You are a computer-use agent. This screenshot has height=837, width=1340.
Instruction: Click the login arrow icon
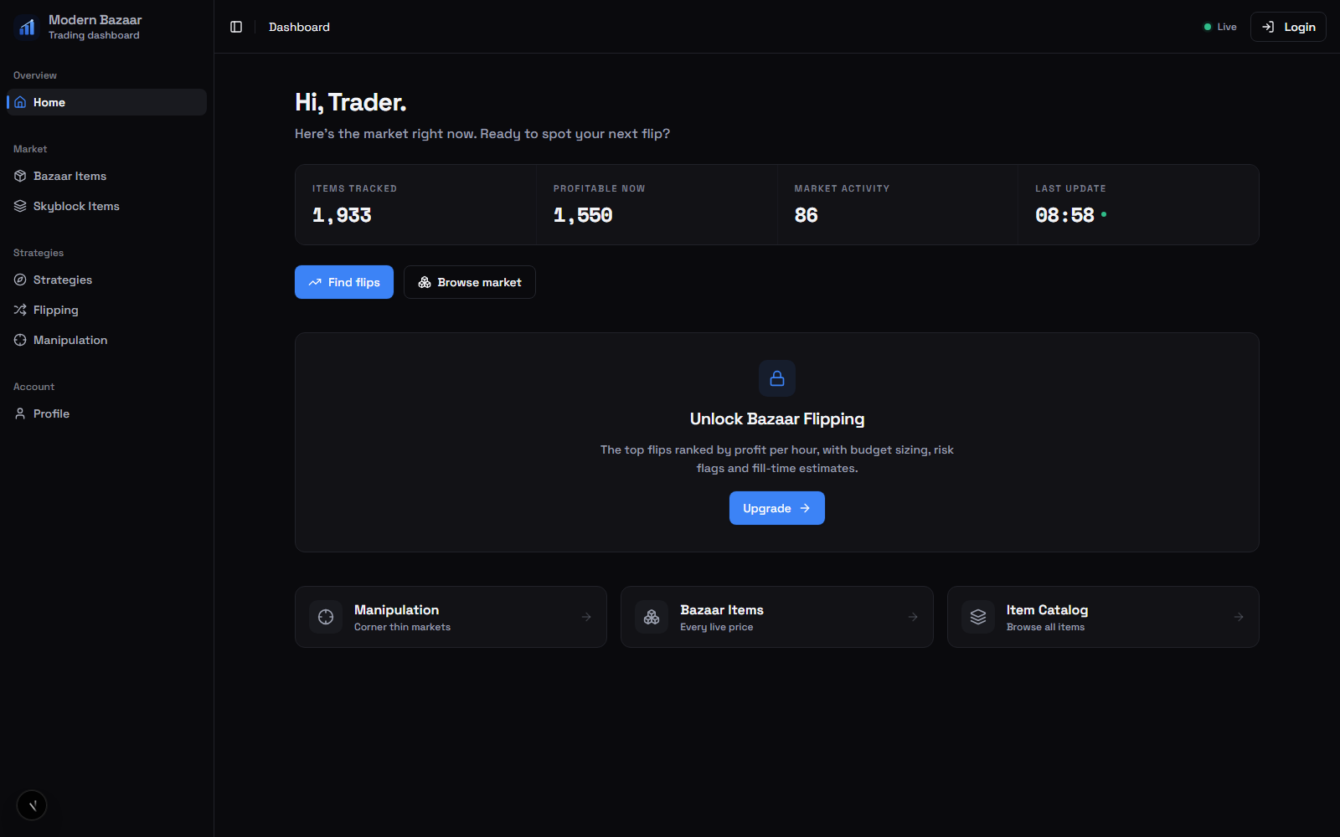[1268, 27]
